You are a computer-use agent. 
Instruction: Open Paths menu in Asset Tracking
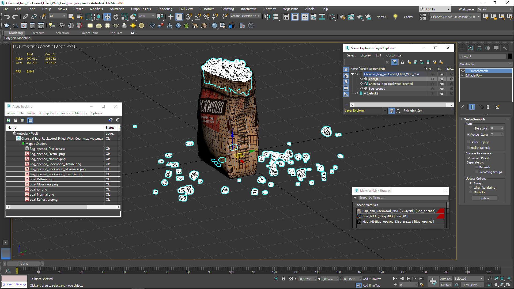pyautogui.click(x=31, y=113)
